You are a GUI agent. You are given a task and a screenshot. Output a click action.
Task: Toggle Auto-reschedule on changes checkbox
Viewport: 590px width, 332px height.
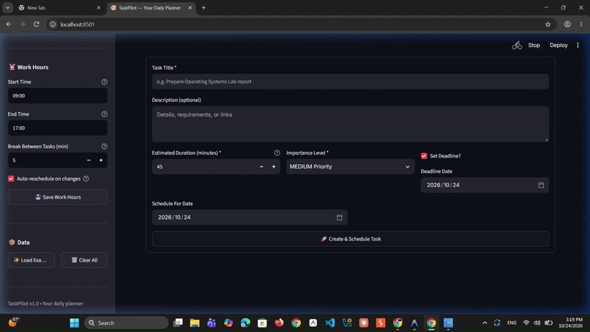tap(11, 179)
